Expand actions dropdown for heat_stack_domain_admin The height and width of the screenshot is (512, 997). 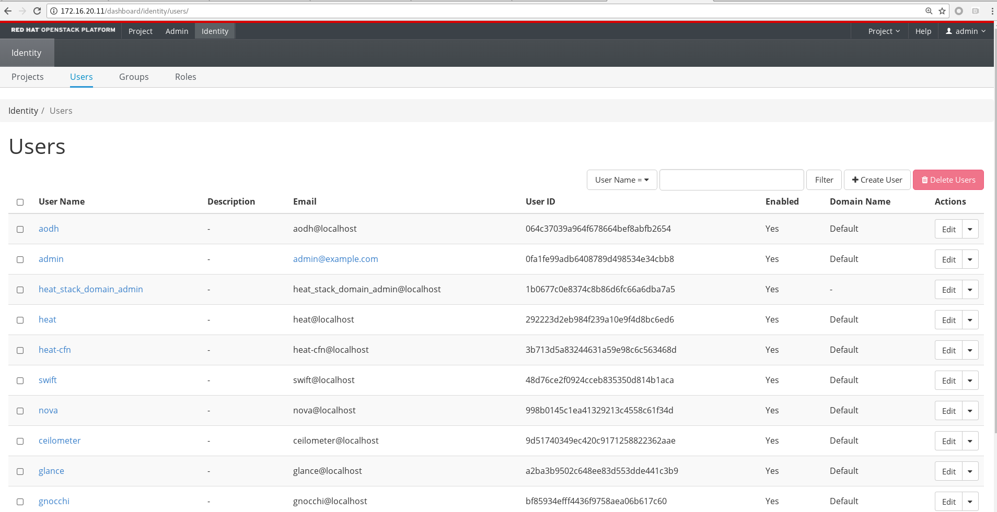(970, 290)
